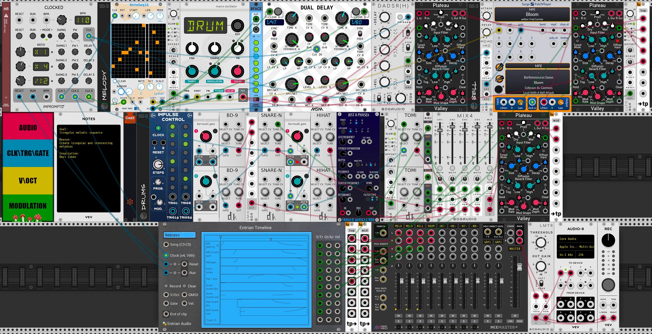The height and width of the screenshot is (334, 652).
Task: Open Surge PatchPlayer MPE category header
Action: [538, 66]
